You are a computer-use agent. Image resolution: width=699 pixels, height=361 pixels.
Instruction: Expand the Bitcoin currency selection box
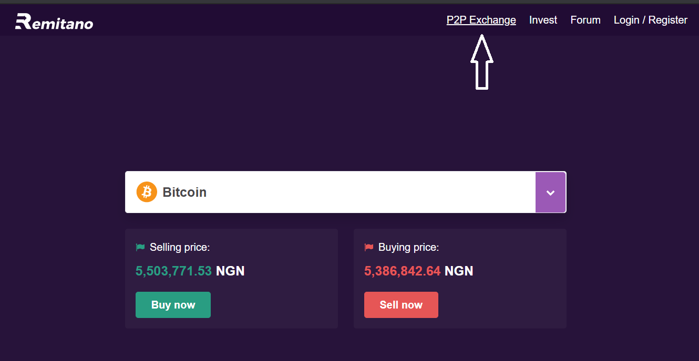330,192
